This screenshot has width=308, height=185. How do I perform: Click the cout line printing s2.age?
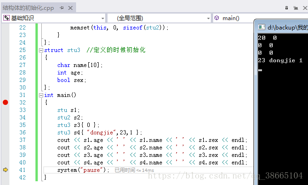pyautogui.click(x=152, y=148)
